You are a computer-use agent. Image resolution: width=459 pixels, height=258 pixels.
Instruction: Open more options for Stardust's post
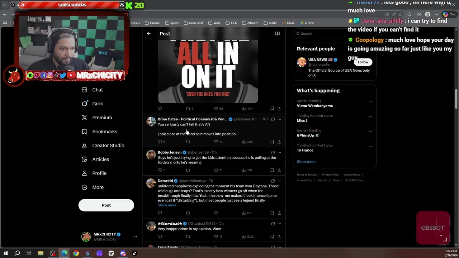[x=279, y=224]
